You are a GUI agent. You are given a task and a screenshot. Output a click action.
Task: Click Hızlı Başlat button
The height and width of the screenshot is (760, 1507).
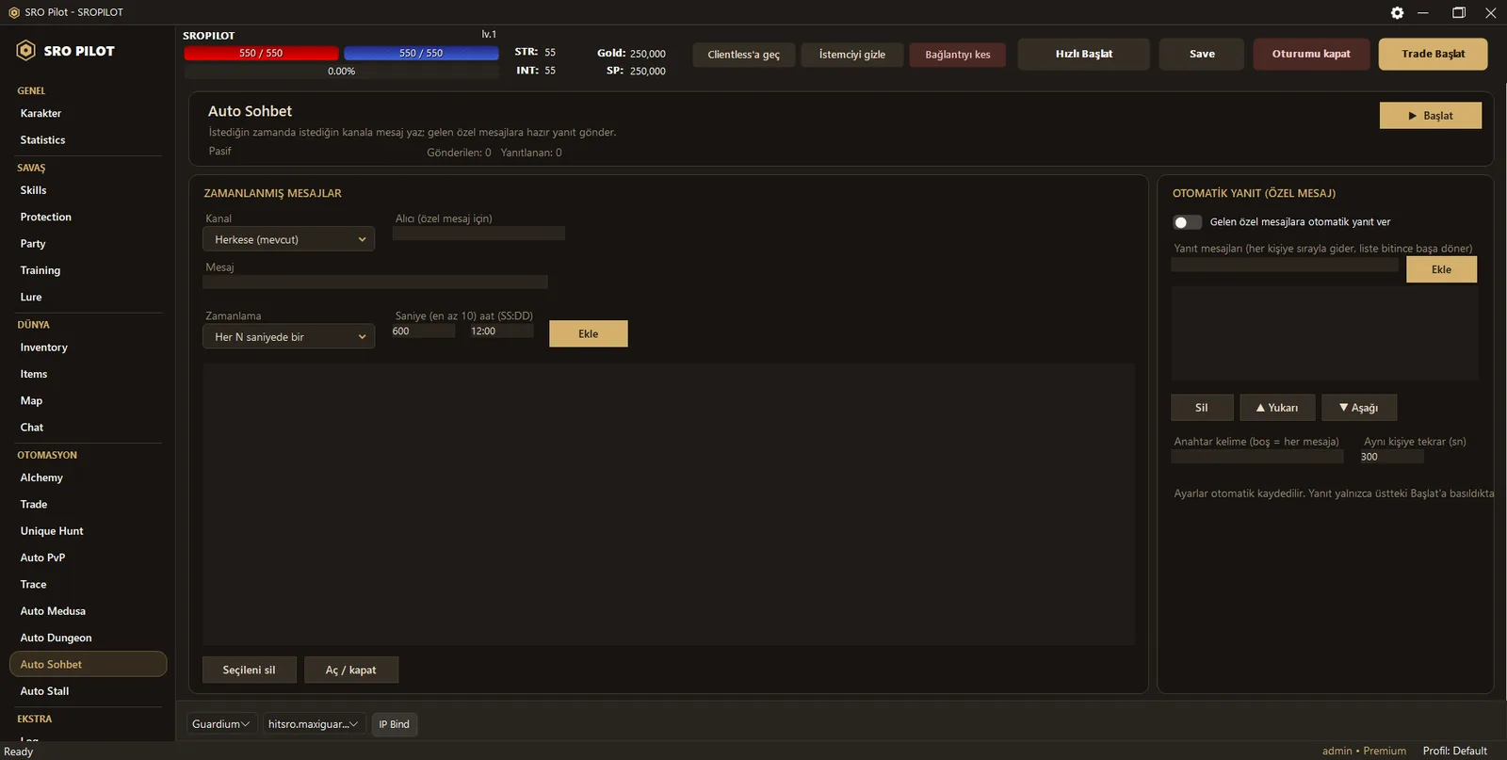[x=1083, y=54]
